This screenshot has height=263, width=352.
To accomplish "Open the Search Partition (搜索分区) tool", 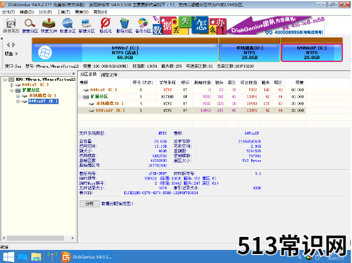I will [x=30, y=26].
